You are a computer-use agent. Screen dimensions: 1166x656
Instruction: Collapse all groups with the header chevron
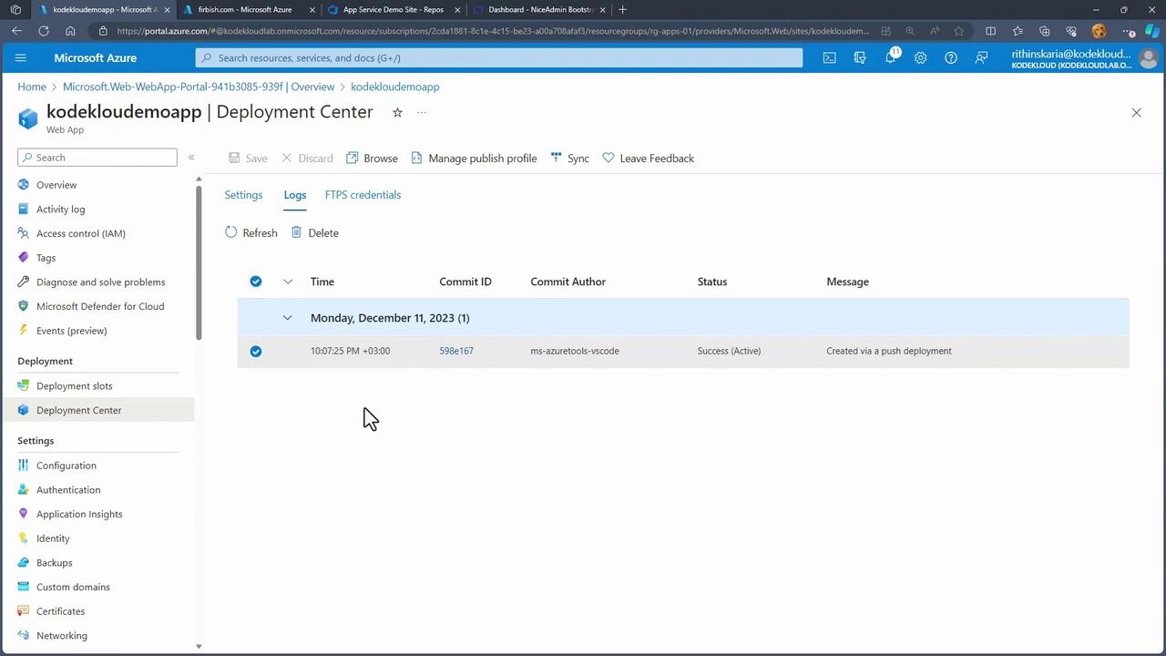[x=288, y=282]
